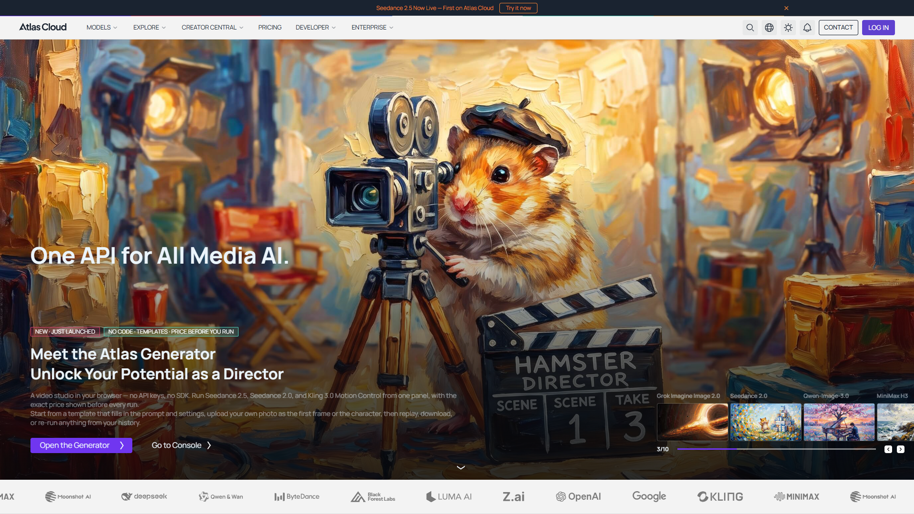Select the MiniMax H3 thumbnail
Viewport: 914px width, 514px height.
895,422
